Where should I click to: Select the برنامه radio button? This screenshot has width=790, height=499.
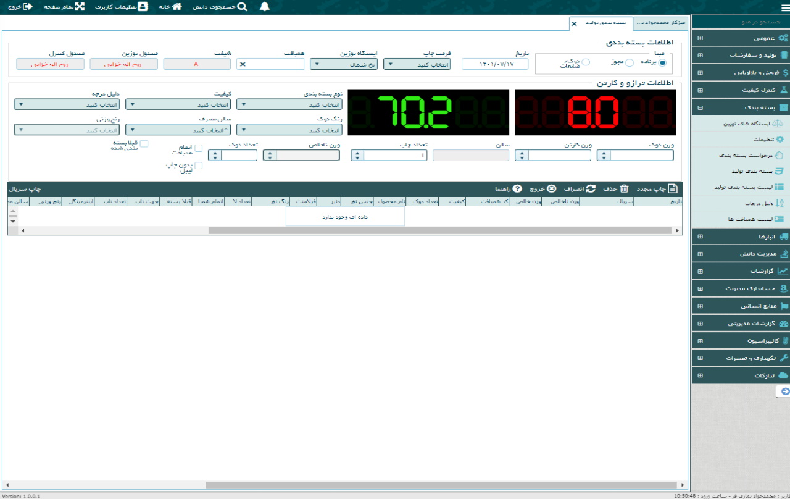[x=662, y=62]
